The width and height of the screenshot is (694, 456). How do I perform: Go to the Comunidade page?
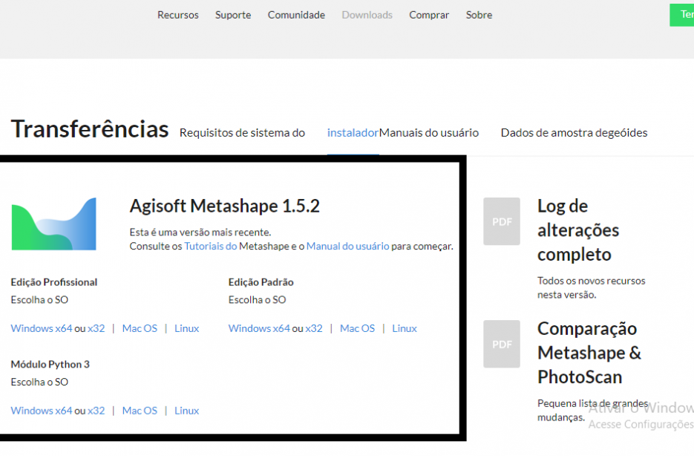(296, 15)
